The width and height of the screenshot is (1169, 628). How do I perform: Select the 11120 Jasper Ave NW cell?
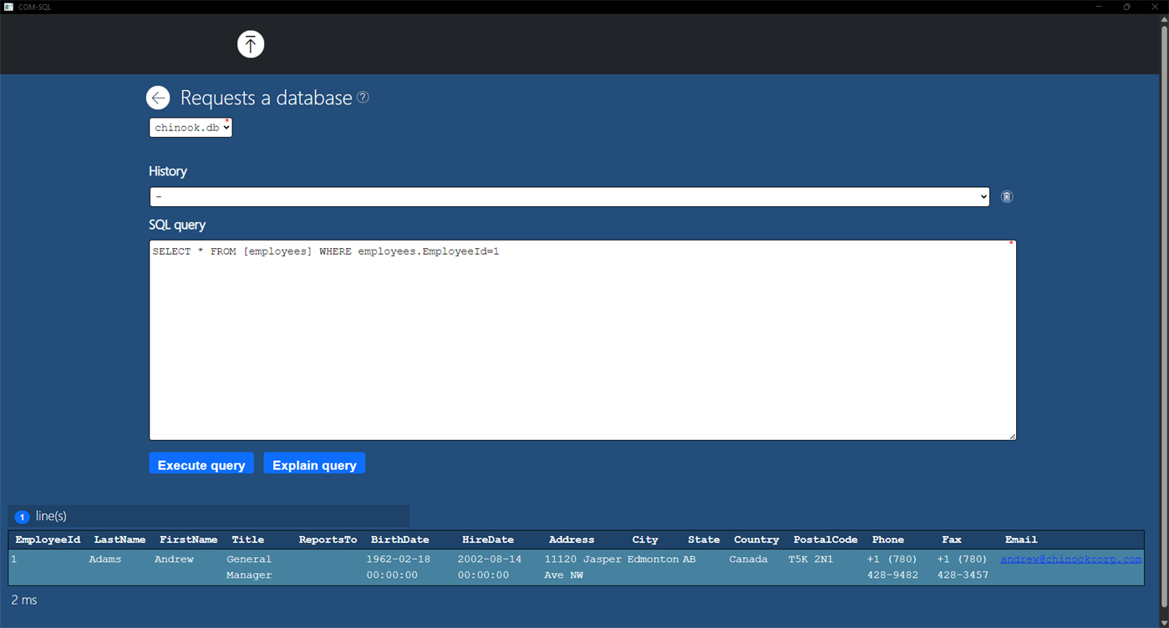coord(583,567)
